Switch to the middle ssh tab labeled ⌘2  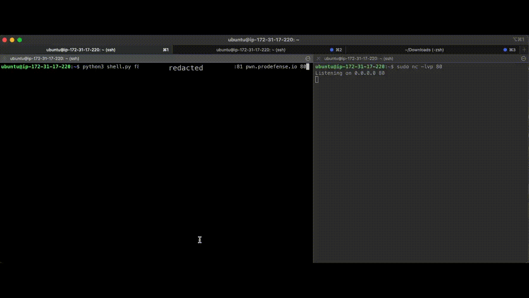click(250, 50)
